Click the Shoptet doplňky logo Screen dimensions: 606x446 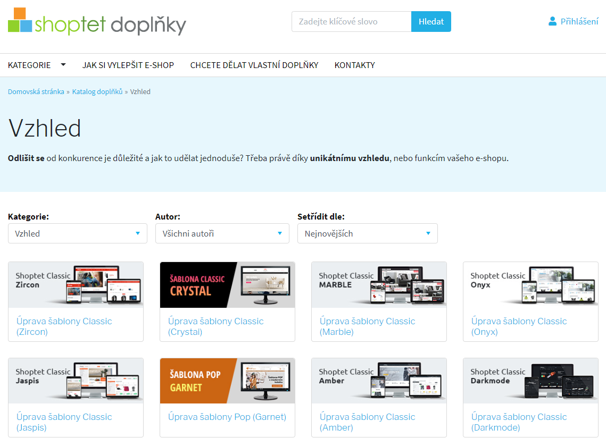(97, 22)
